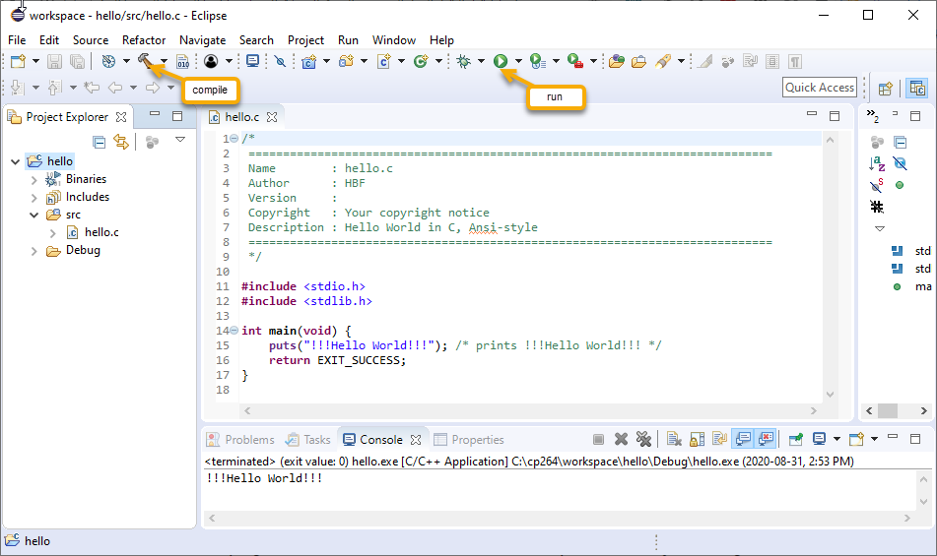Click the Open Element folder icon
The width and height of the screenshot is (937, 556).
coord(618,61)
